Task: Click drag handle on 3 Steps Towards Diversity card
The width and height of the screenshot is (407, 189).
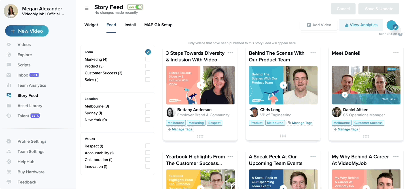Action: [200, 136]
